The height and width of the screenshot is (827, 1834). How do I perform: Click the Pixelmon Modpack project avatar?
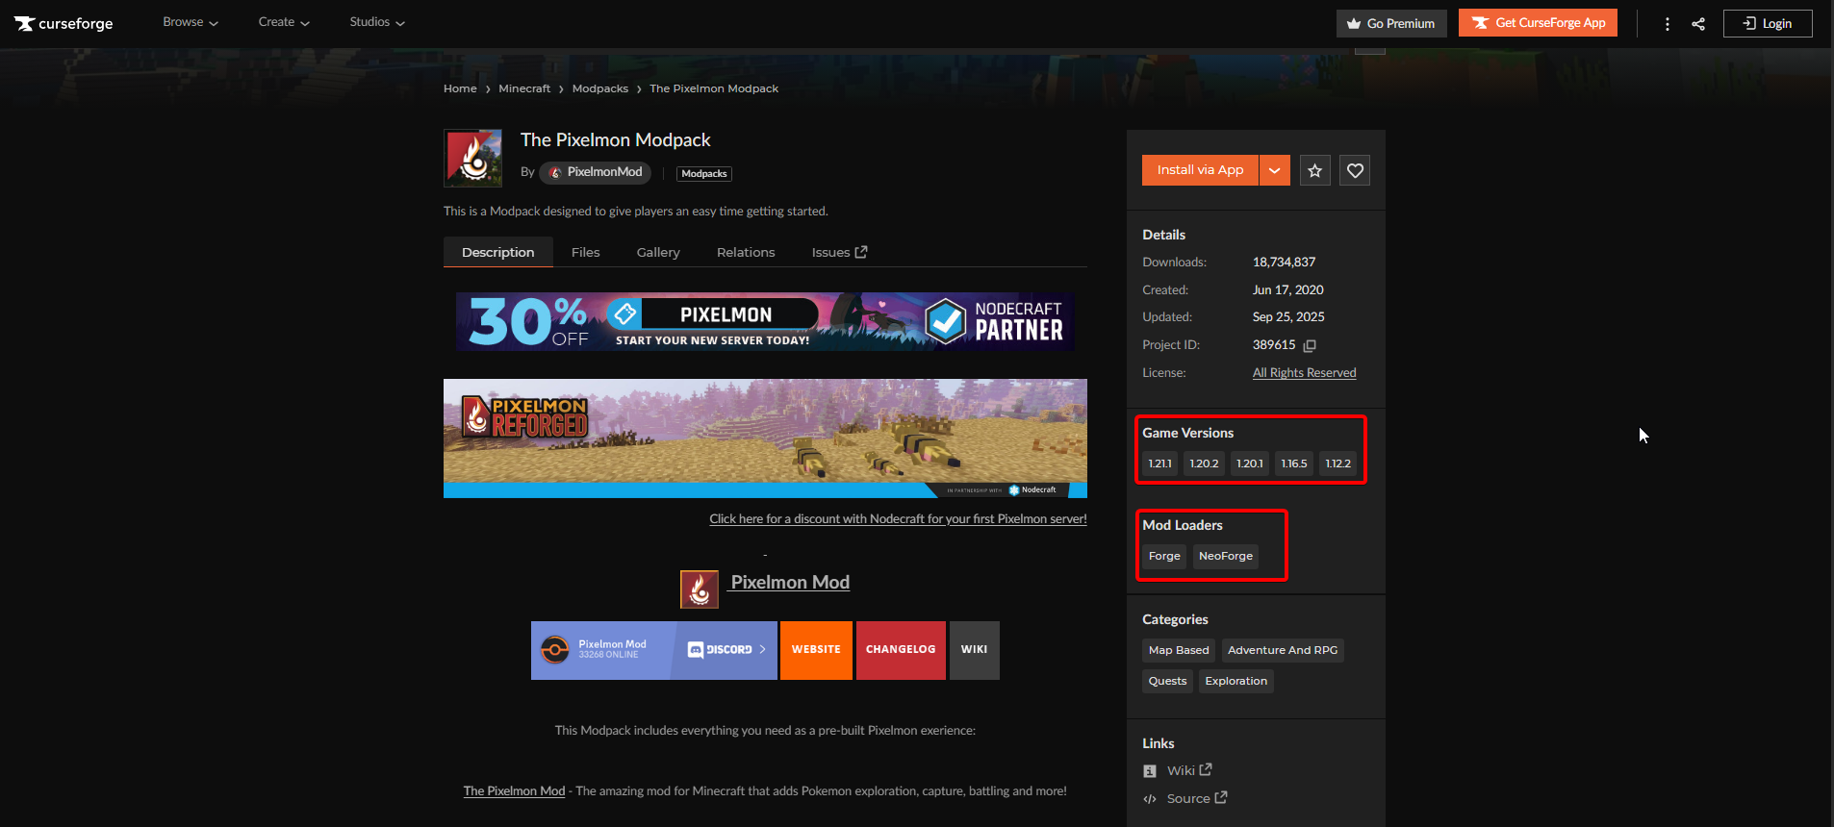point(472,158)
